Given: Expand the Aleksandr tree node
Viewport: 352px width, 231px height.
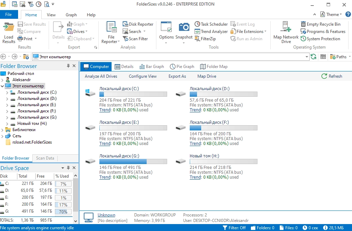Looking at the screenshot, I should tap(2, 80).
